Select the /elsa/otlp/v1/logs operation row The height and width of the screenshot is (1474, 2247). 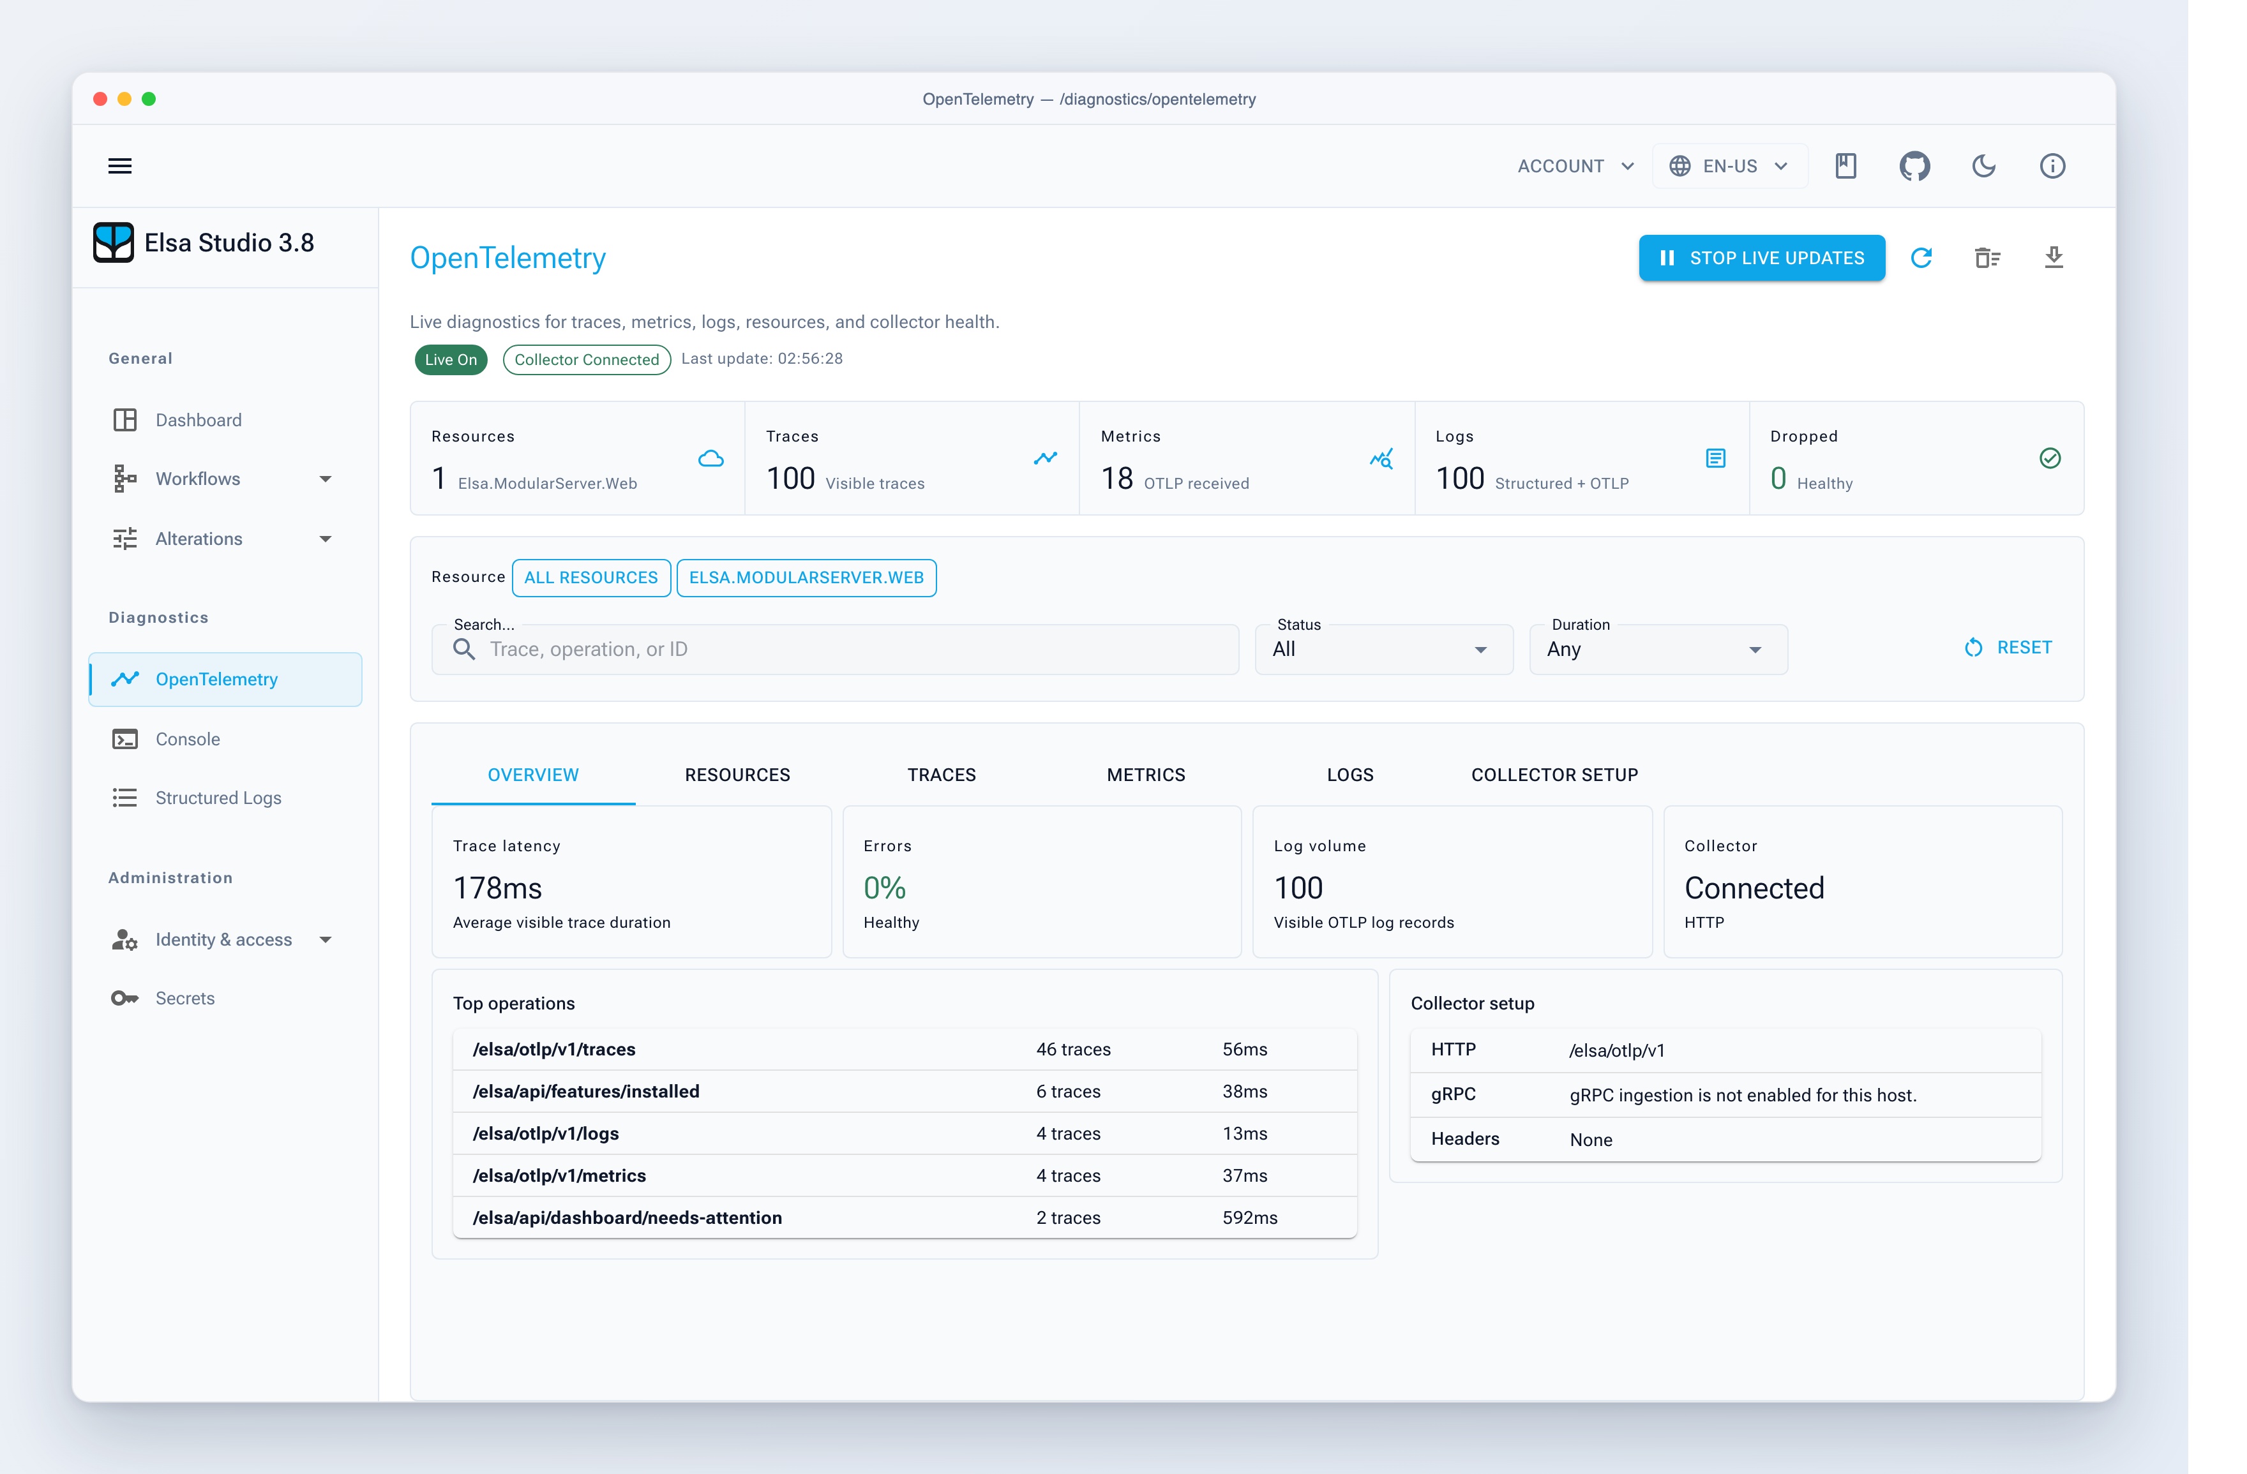905,1133
